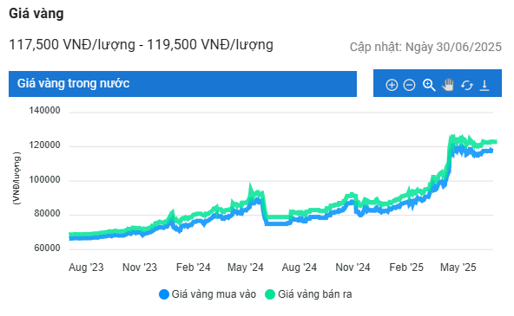Image resolution: width=514 pixels, height=316 pixels.
Task: Click the Aug '23 axis label
Action: (86, 268)
